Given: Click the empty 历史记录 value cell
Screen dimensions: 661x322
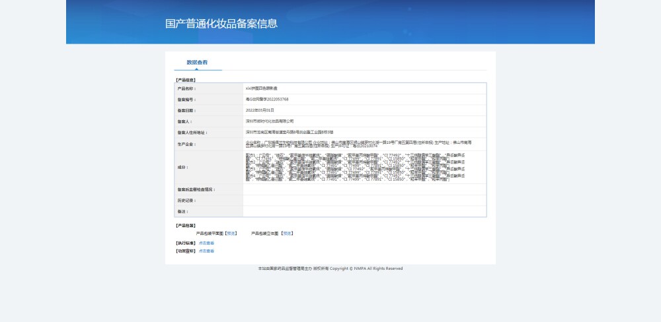Looking at the screenshot, I should (365, 201).
